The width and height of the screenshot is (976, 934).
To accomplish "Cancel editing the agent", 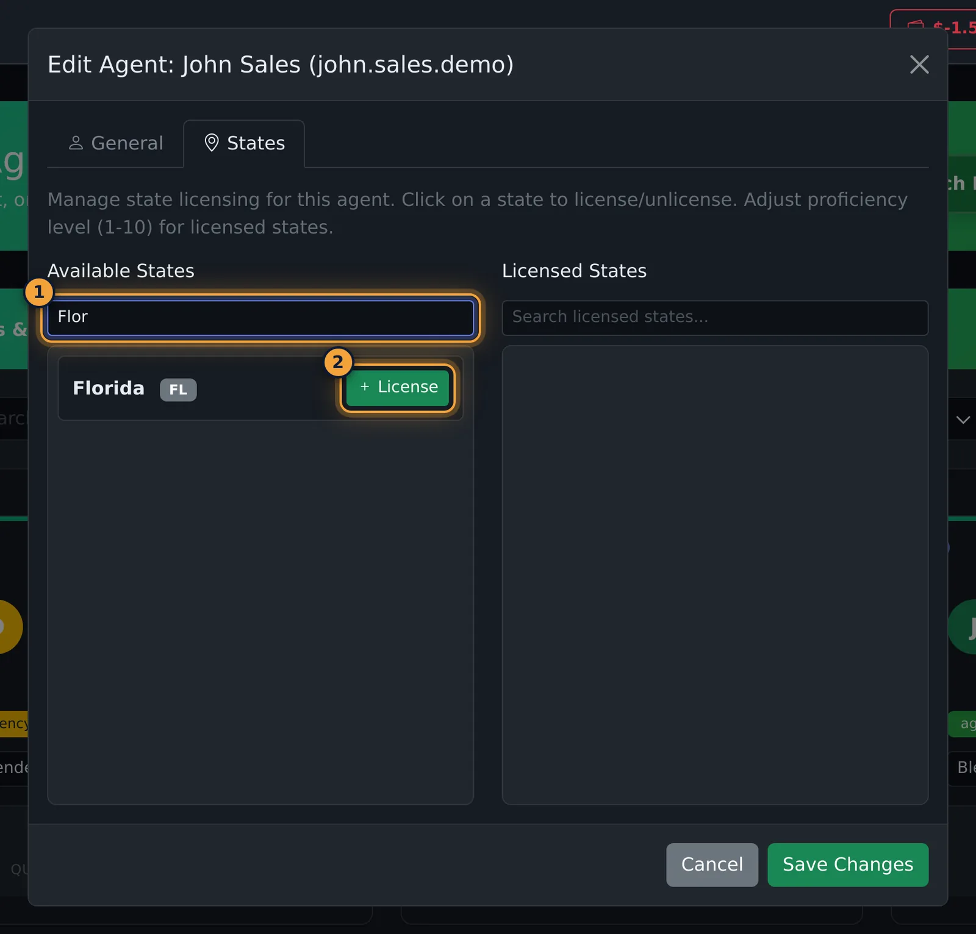I will [712, 864].
